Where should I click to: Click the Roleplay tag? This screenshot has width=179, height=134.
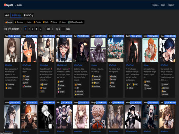tap(113, 76)
